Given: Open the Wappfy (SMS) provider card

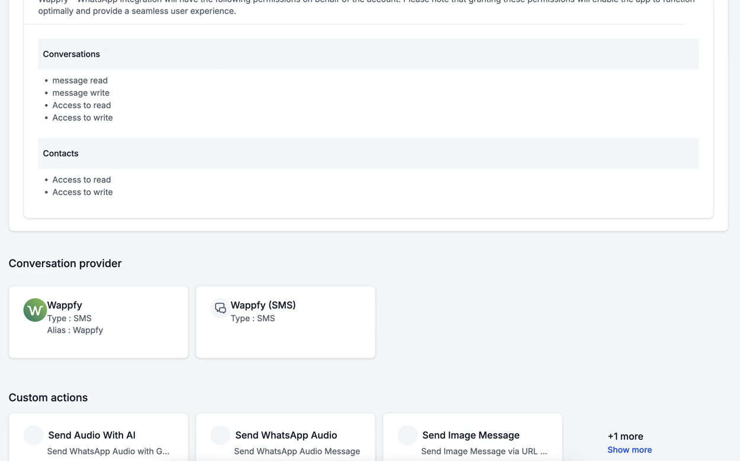Looking at the screenshot, I should [285, 322].
